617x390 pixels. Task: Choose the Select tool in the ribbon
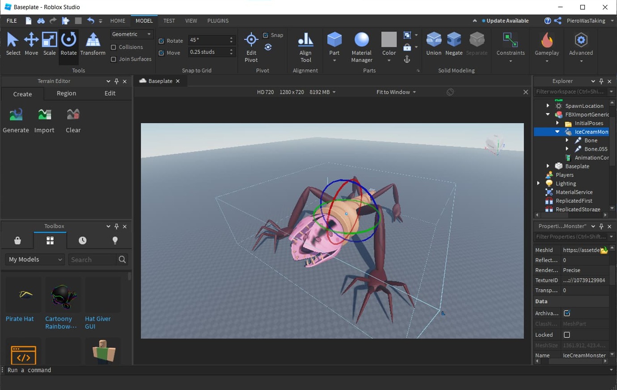tap(13, 43)
